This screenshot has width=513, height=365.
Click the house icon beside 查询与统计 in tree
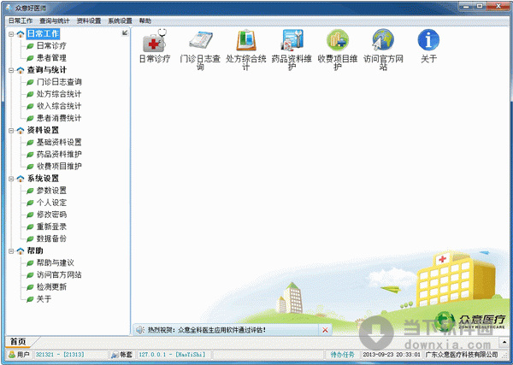pos(21,70)
